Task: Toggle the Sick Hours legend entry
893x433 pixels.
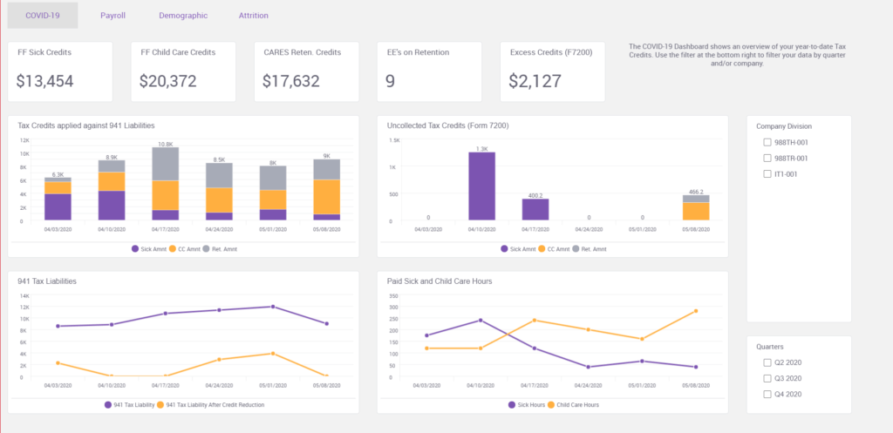Action: pos(526,405)
